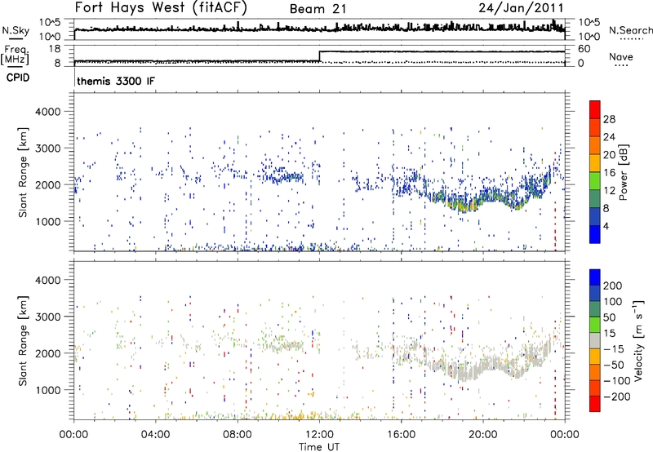
Task: Pick the blue top segment of Velocity color bar
Action: [595, 277]
